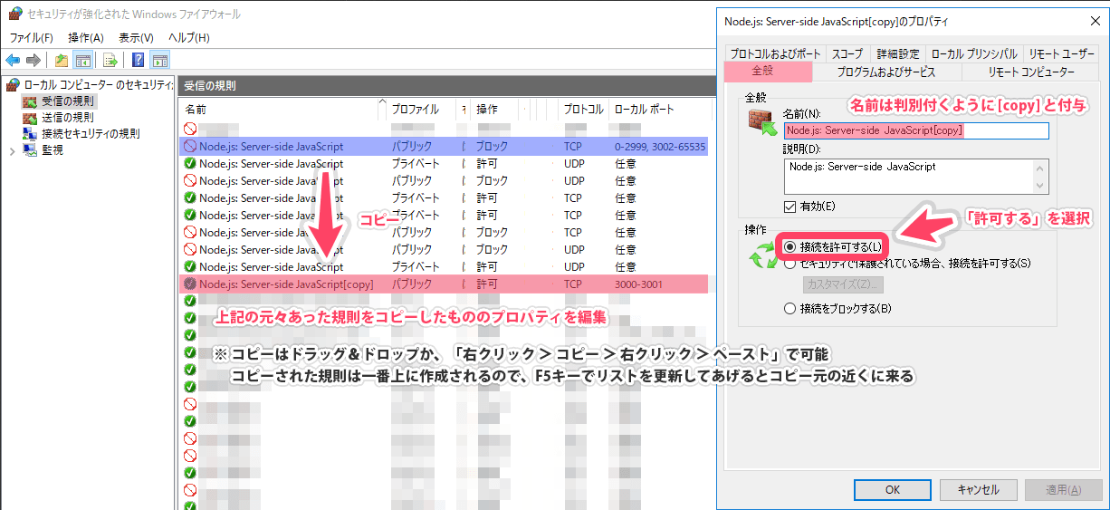Select 送信の規則 in the tree
1110x510 pixels.
tap(68, 117)
